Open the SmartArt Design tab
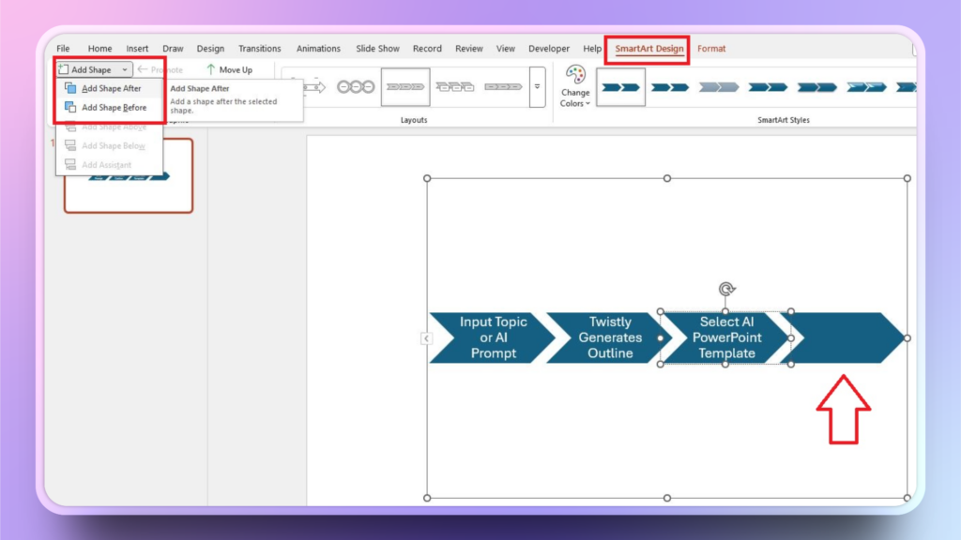Viewport: 961px width, 540px height. [649, 49]
